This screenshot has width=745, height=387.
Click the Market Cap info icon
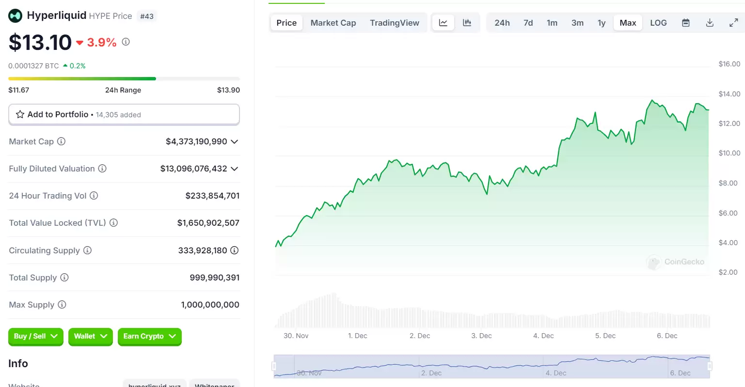61,141
